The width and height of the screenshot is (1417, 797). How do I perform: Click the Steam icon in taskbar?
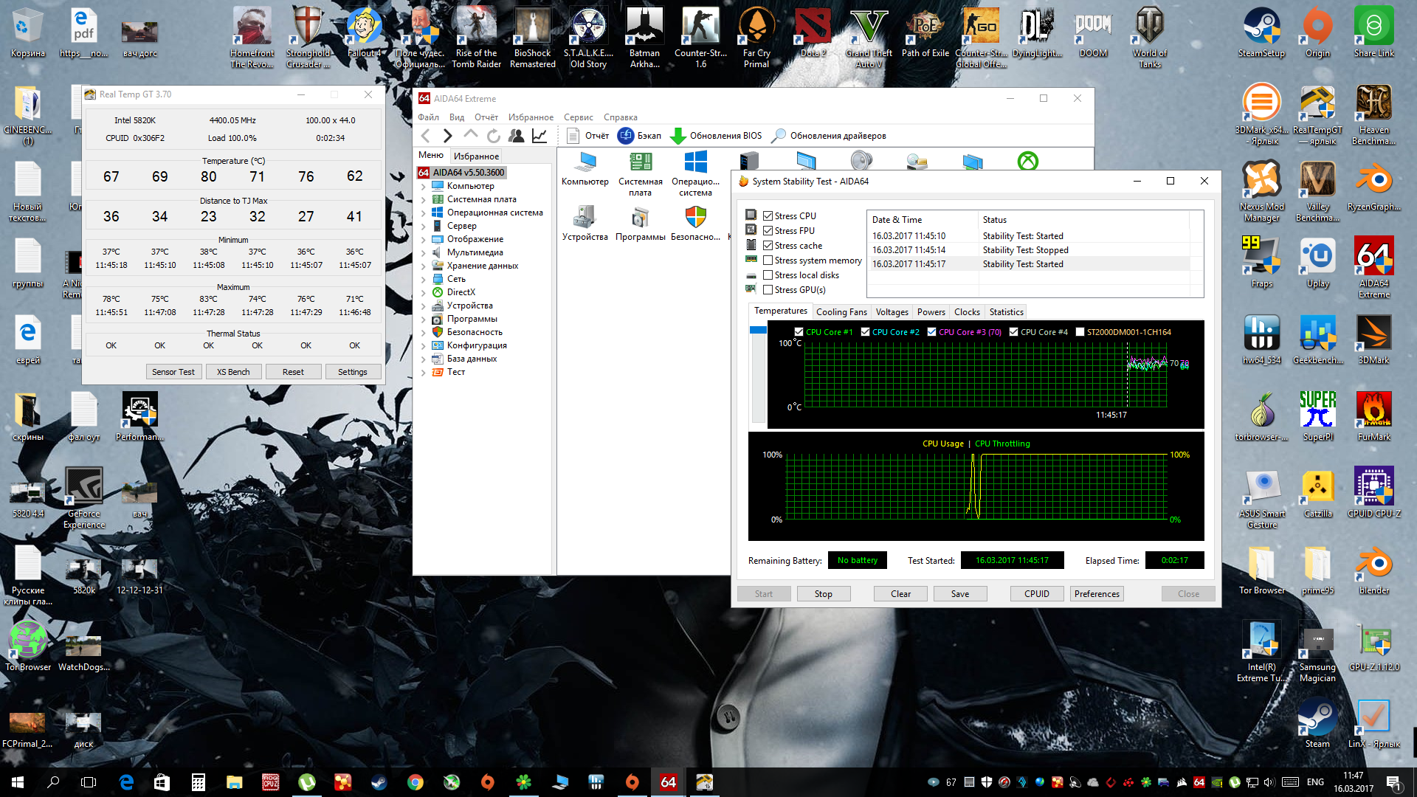click(379, 782)
